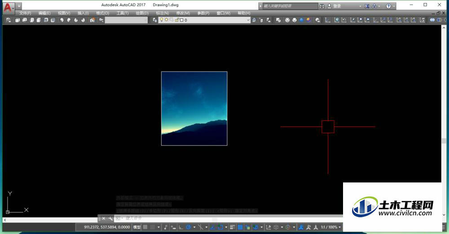The image size is (449, 234).
Task: Toggle annotation visibility blue icon
Action: [x=301, y=227]
